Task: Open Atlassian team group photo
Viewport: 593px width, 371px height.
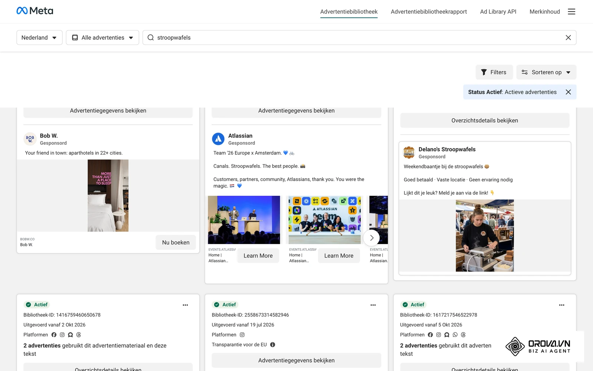Action: (x=325, y=220)
